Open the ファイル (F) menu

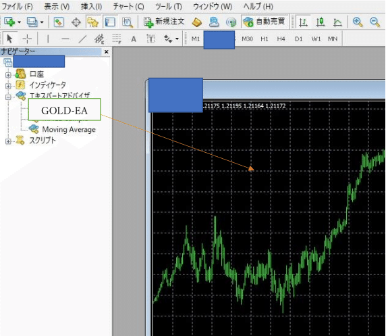(x=17, y=6)
